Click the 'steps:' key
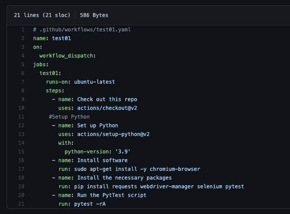Viewport: 290px width, 214px height. pos(55,91)
